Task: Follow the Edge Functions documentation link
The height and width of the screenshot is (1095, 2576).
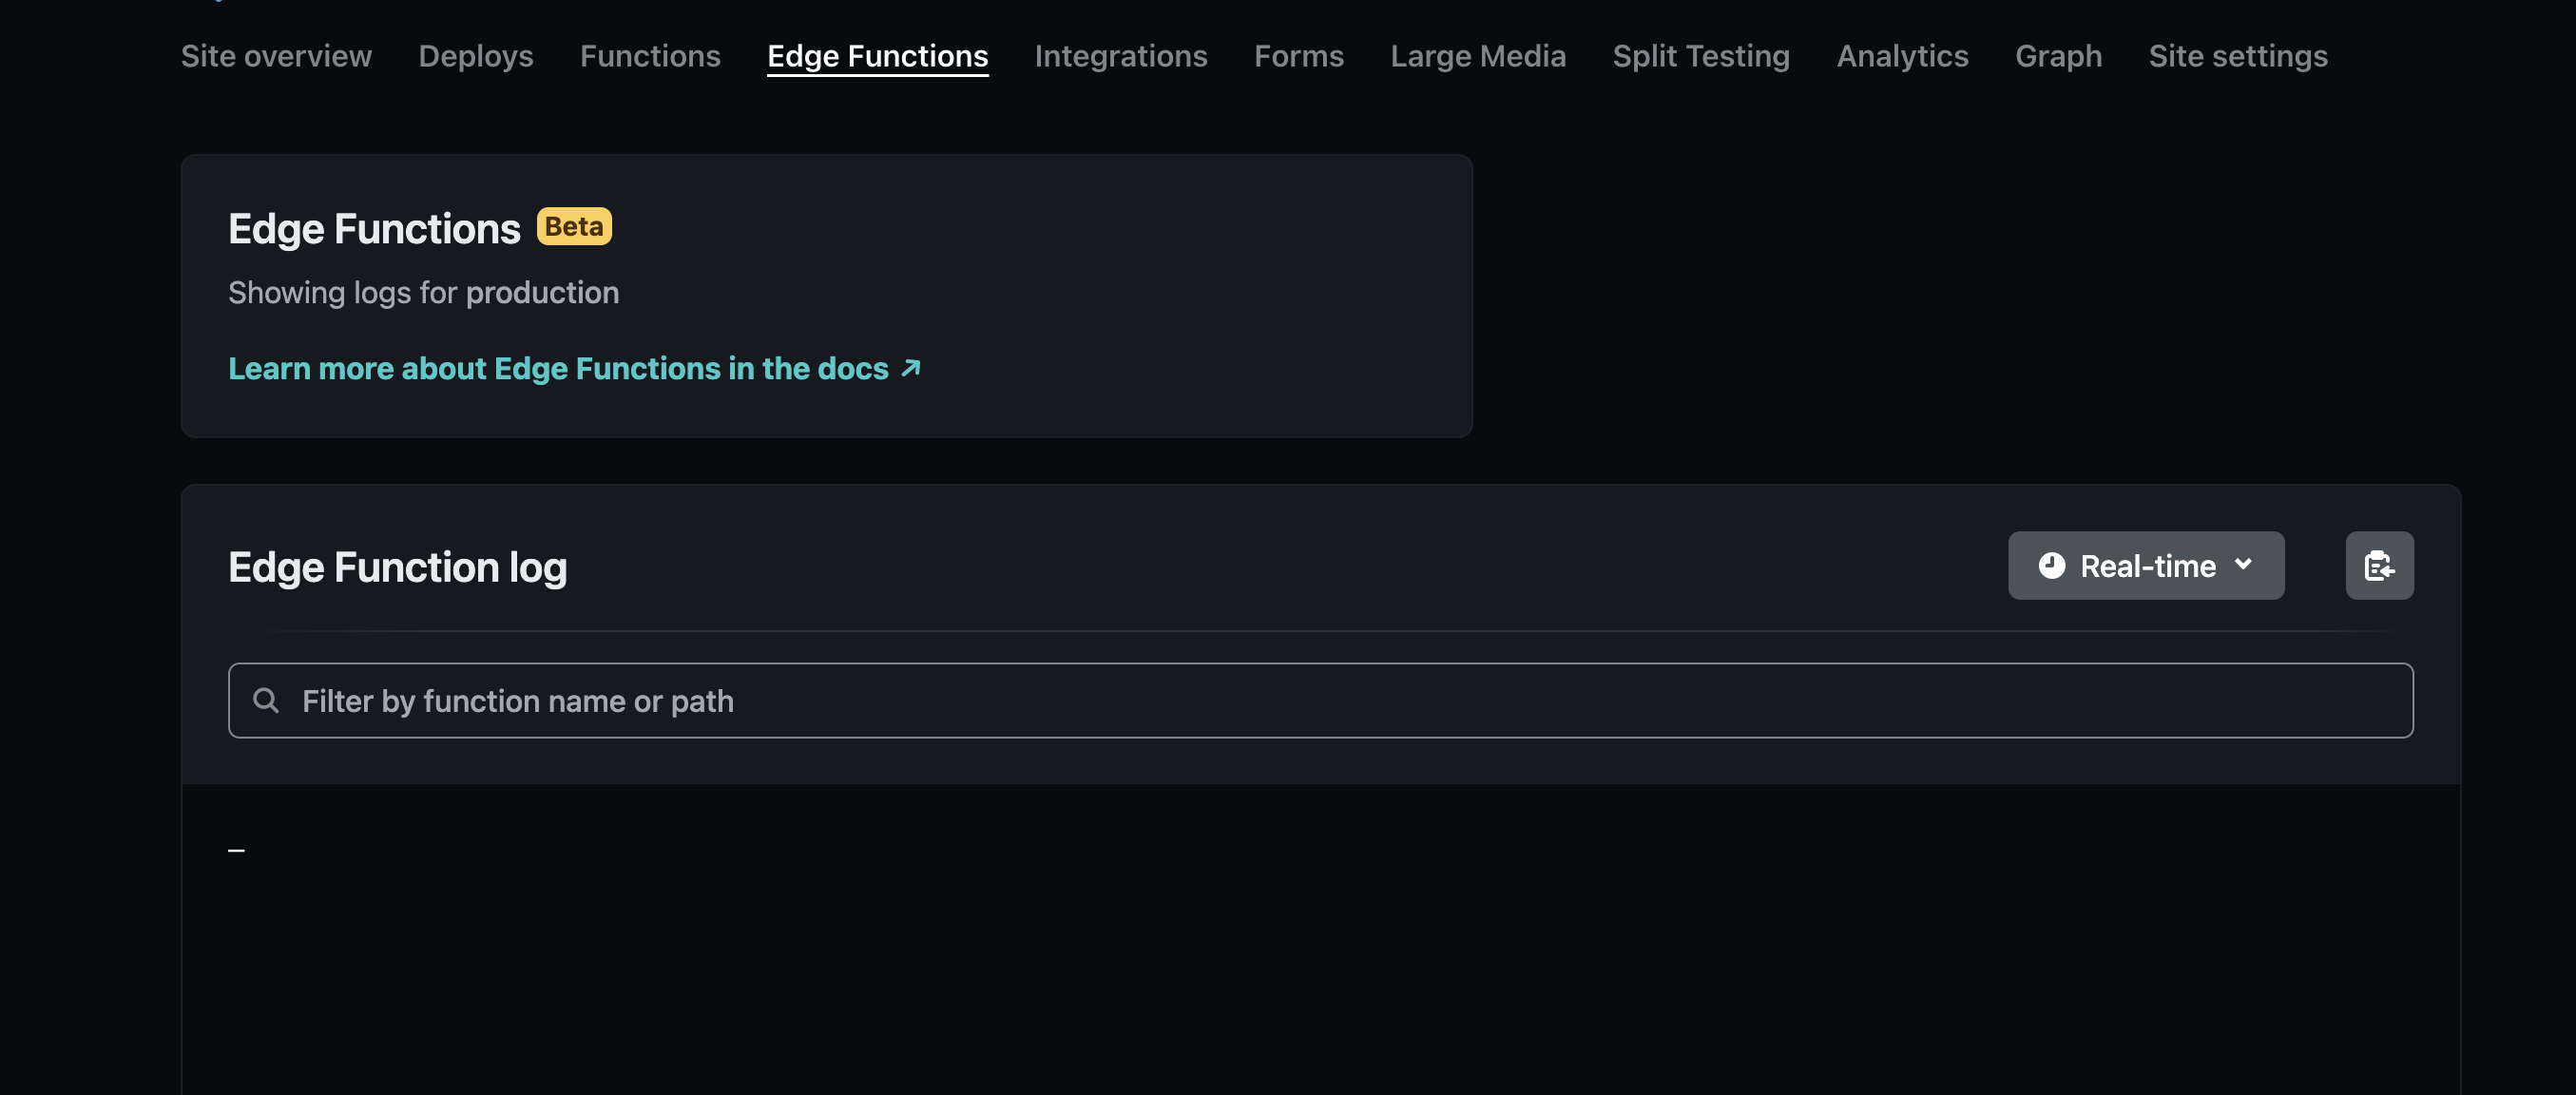Action: click(557, 369)
